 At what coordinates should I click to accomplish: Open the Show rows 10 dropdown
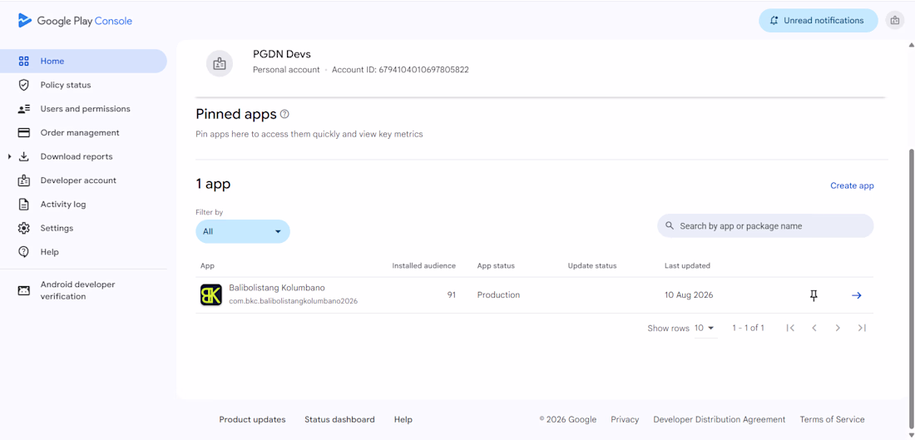coord(705,328)
